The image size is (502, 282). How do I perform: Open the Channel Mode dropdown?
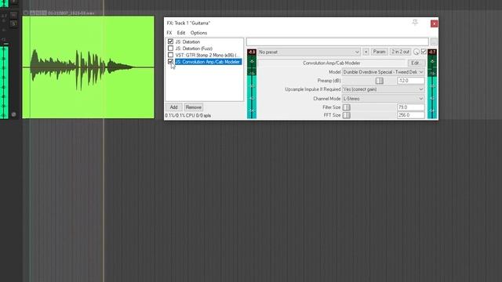point(384,99)
